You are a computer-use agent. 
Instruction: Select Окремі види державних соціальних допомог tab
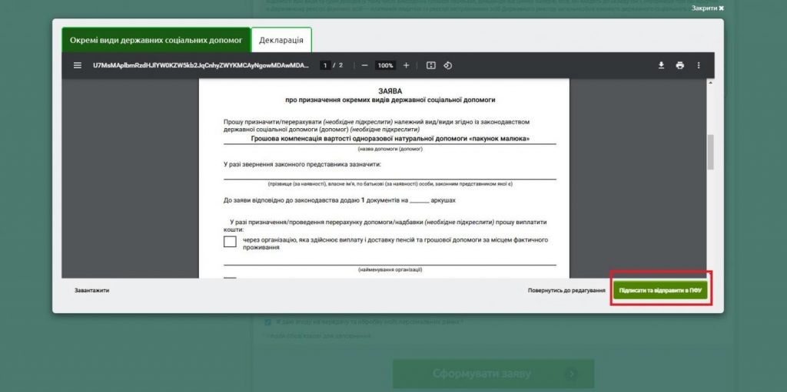(x=156, y=40)
